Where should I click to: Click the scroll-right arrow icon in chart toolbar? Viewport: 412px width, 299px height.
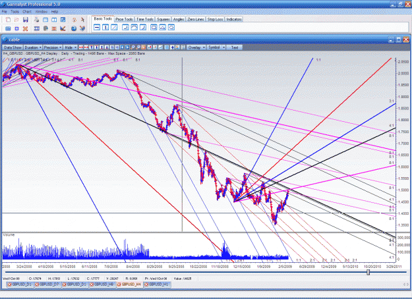pos(127,47)
